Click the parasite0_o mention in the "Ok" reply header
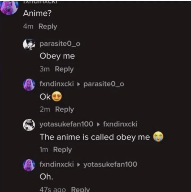 click(x=104, y=84)
